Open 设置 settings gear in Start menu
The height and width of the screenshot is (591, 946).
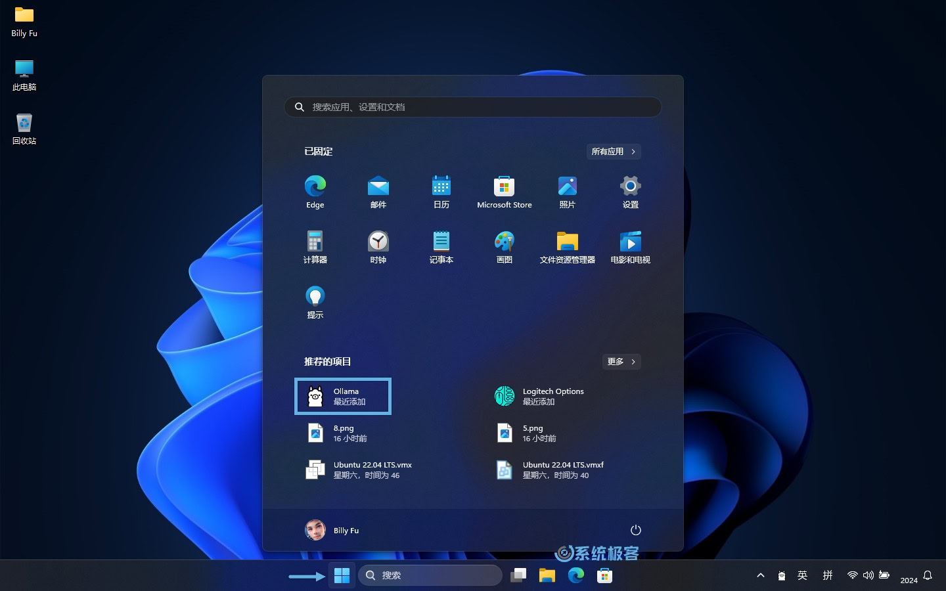(x=631, y=192)
